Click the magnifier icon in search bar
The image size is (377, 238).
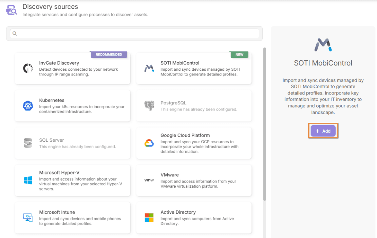coord(15,33)
